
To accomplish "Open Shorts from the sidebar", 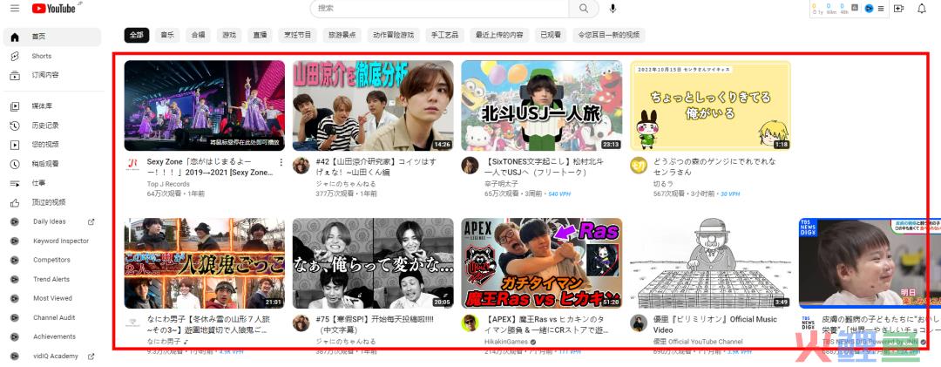I will [52, 56].
